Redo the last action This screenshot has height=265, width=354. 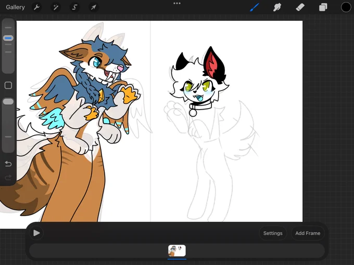click(8, 178)
